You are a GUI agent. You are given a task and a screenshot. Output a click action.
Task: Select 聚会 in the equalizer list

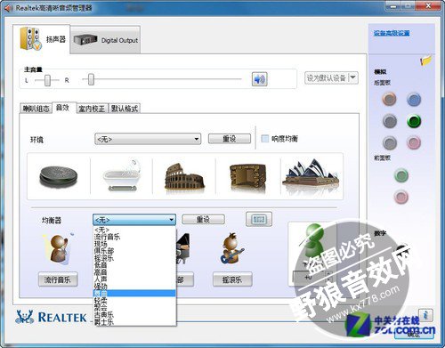tap(134, 307)
